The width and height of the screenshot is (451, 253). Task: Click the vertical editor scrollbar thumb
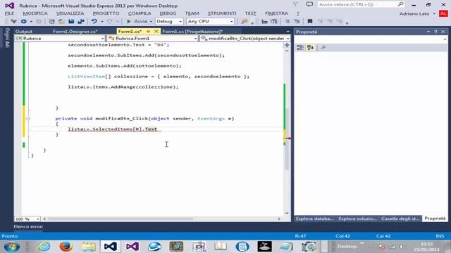tap(287, 139)
